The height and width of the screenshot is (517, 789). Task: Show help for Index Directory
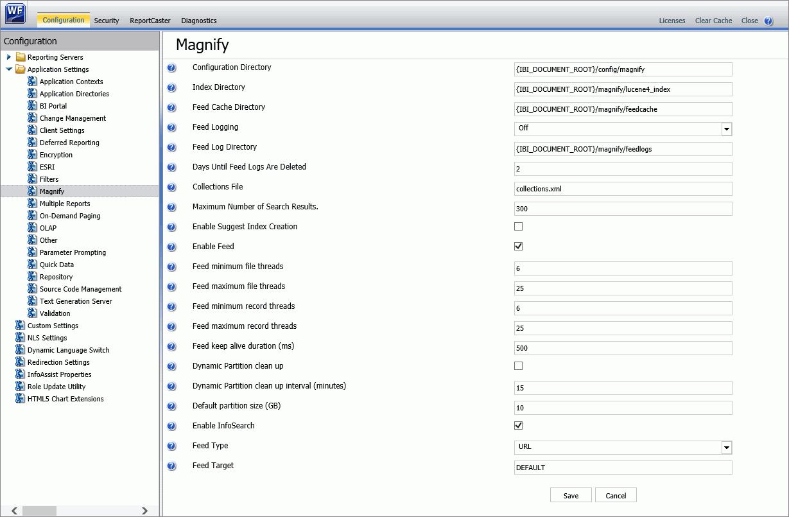pos(171,88)
